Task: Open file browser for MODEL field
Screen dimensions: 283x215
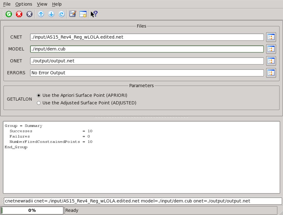Action: coord(271,49)
